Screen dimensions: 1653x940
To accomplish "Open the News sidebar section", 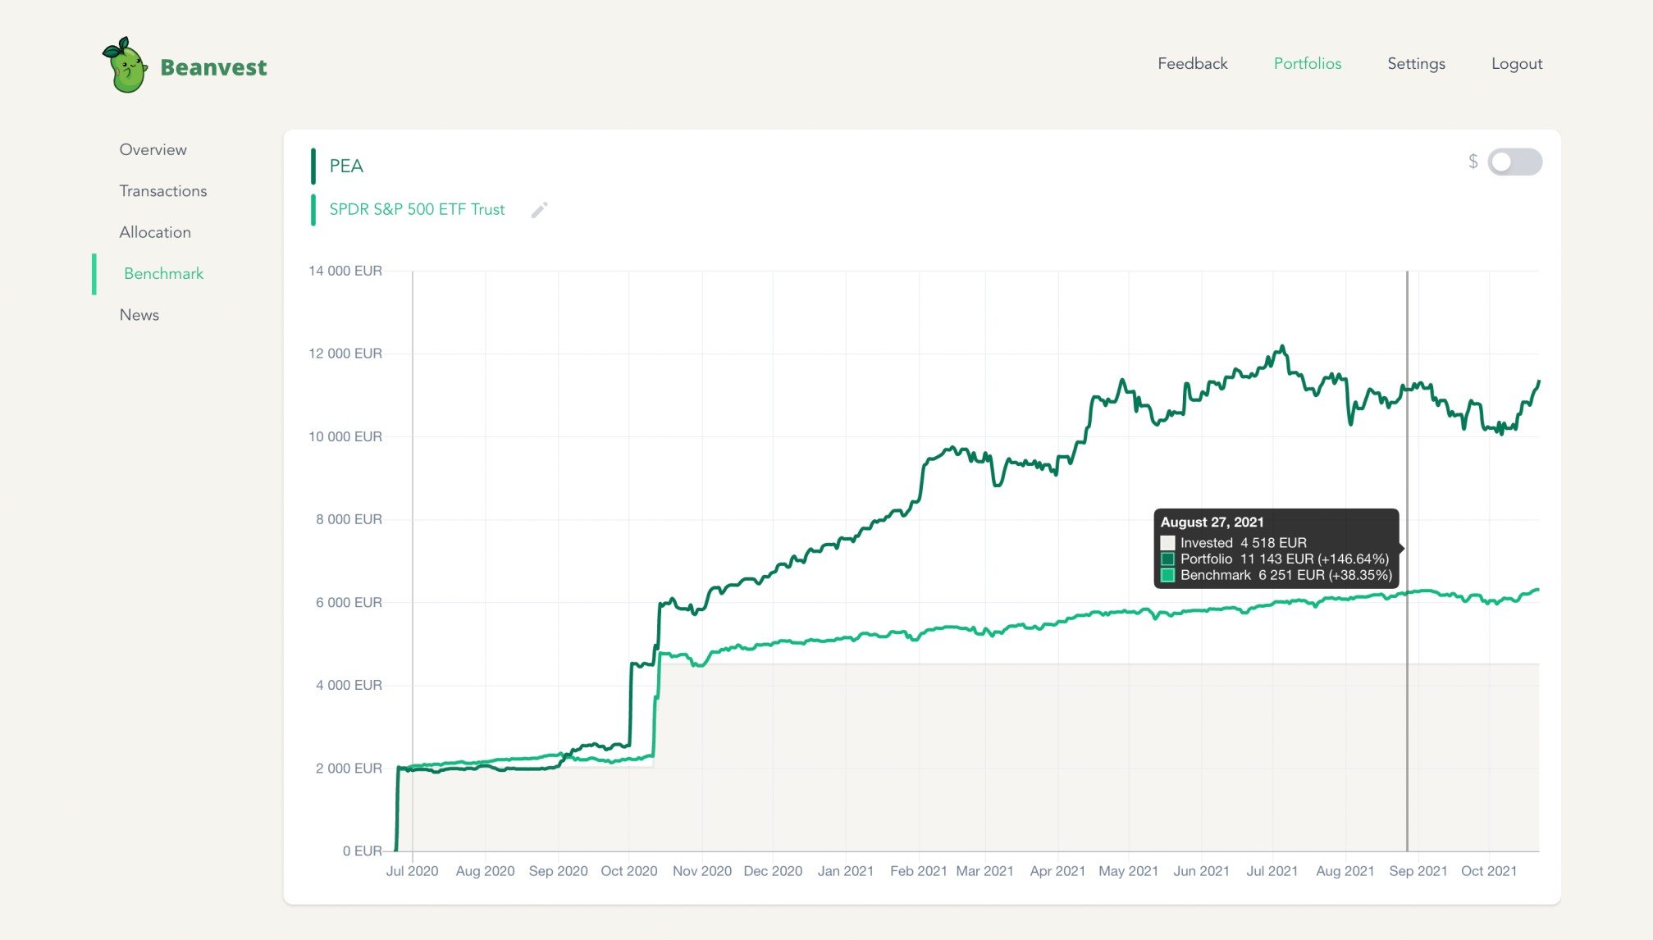I will [139, 315].
